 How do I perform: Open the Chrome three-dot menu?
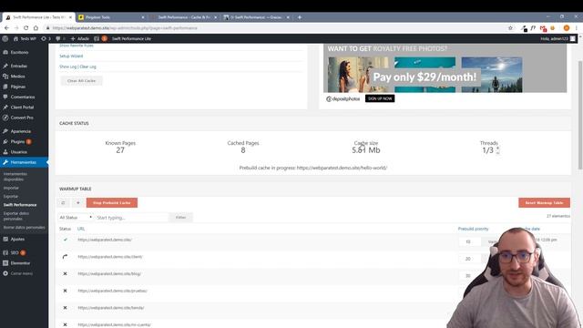577,28
